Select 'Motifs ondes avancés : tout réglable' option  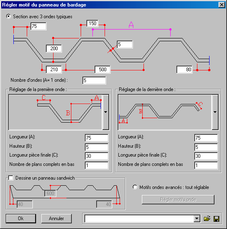(135, 187)
